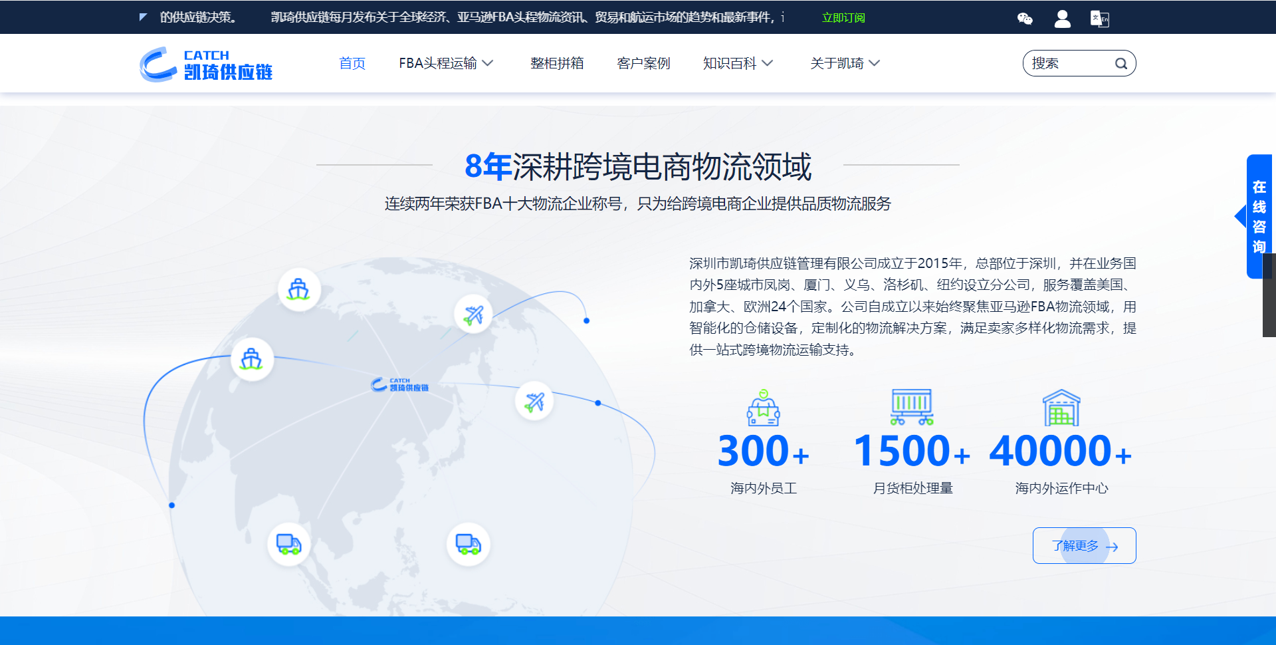Click the 40000+ statistic number
The image size is (1276, 645).
tap(1061, 451)
